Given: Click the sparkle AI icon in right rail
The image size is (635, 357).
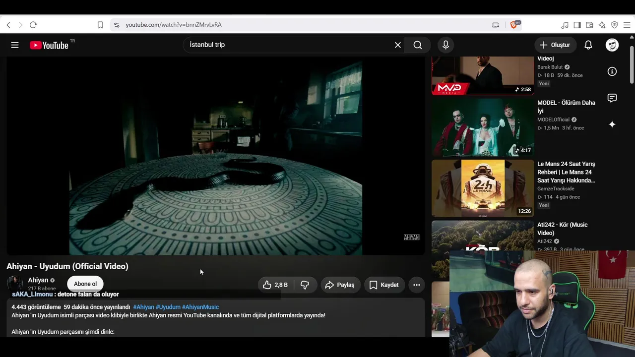Looking at the screenshot, I should [612, 124].
